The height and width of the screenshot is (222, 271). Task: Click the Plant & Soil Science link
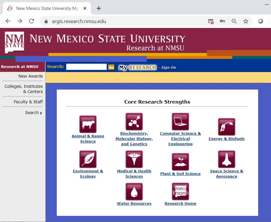pos(180,174)
